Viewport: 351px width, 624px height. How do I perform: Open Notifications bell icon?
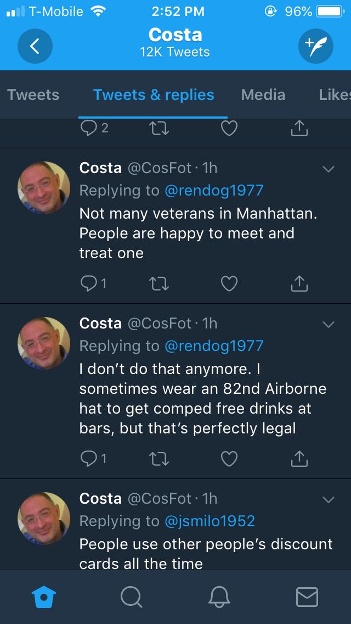(x=220, y=597)
